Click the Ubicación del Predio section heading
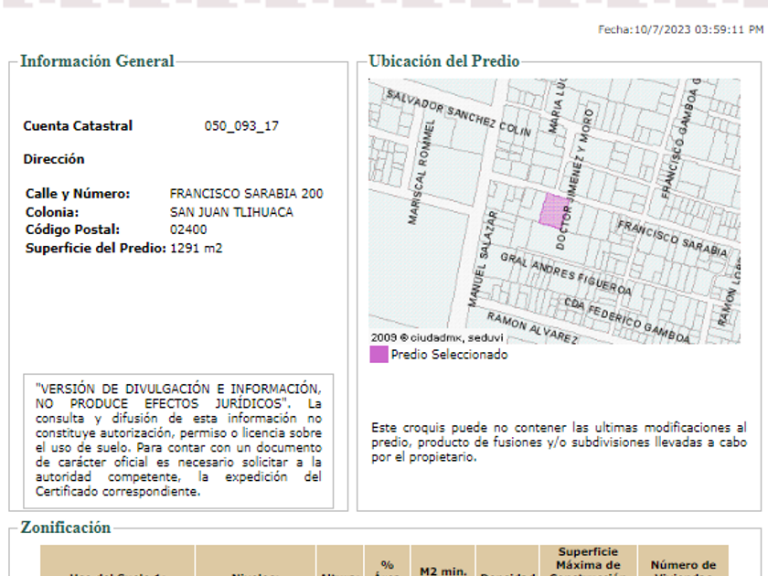768x576 pixels. (443, 61)
